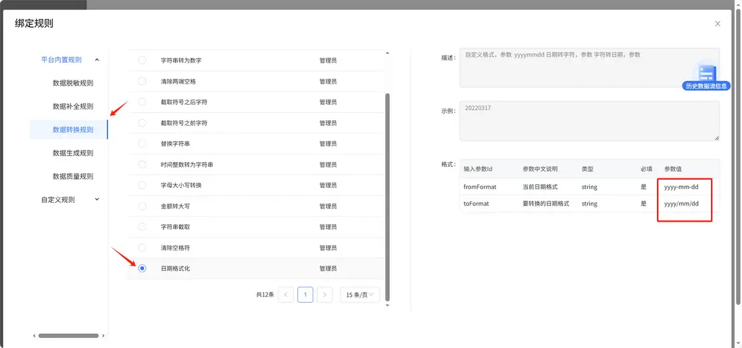Click the 要转换的日期格式 description cell
742x348 pixels.
(545, 203)
